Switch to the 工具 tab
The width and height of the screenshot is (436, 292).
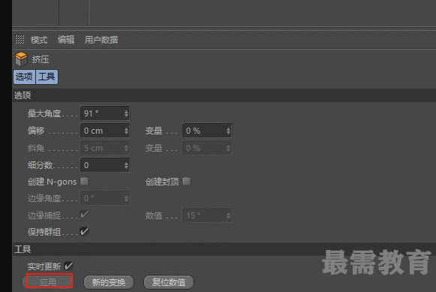tap(47, 77)
